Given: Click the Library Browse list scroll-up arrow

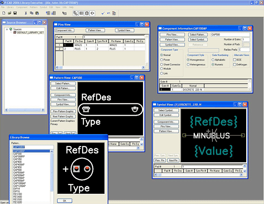Looking at the screenshot, I should tap(52, 152).
